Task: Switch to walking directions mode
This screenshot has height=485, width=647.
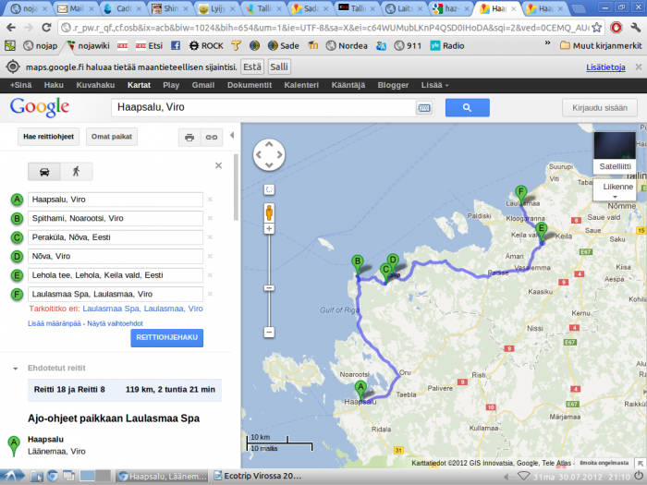Action: pyautogui.click(x=75, y=171)
